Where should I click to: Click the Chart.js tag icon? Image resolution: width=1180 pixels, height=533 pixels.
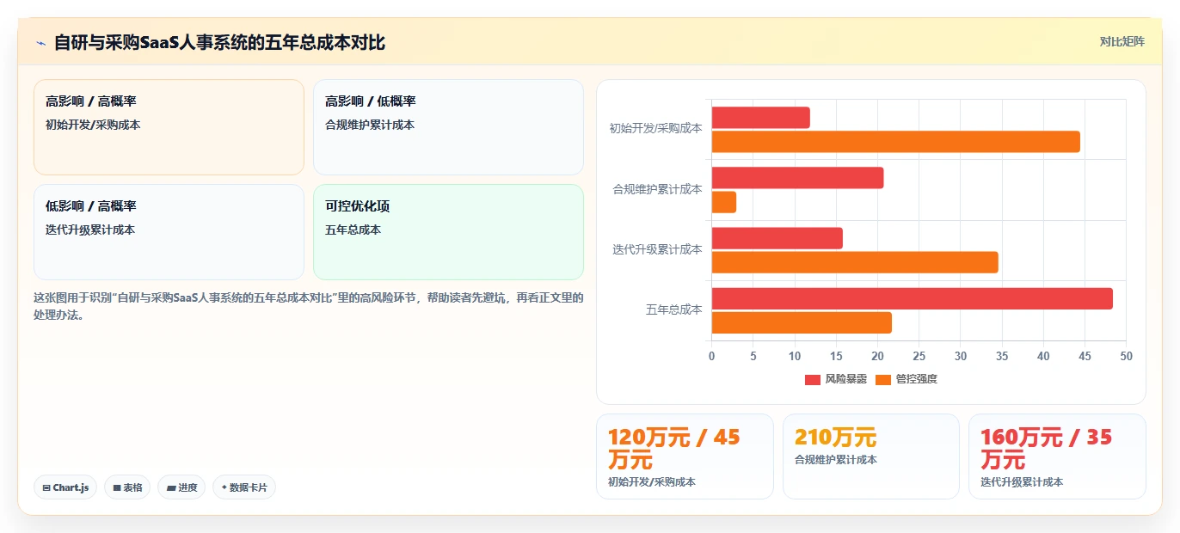point(46,487)
